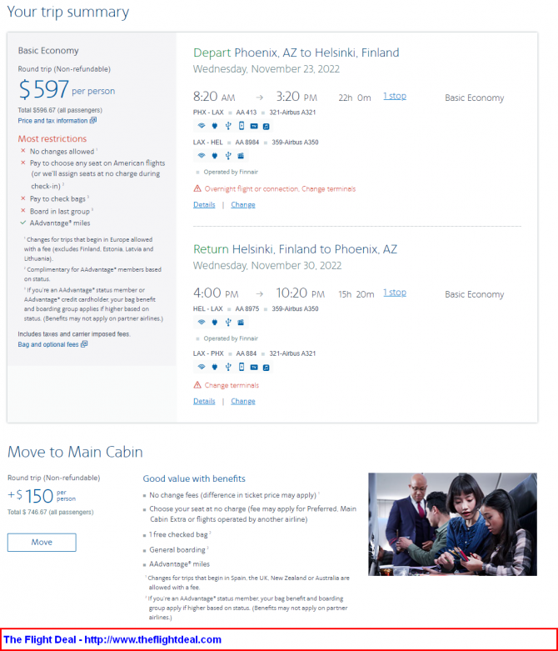Click the Wi-Fi icon for PHX - LAX departure flight

pos(200,127)
